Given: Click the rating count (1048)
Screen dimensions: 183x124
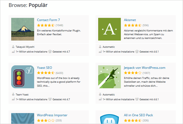Looking at the screenshot, I should [59, 25].
